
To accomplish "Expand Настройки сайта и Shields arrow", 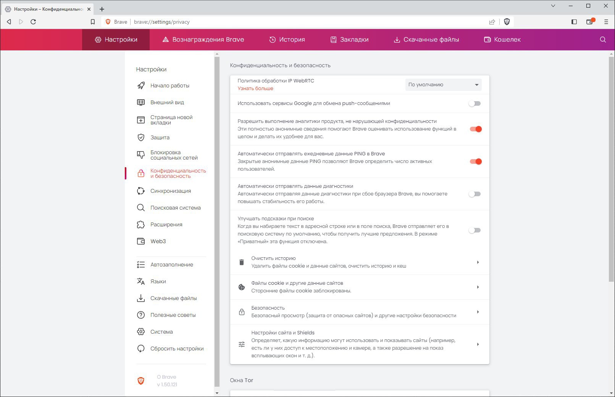I will click(478, 344).
